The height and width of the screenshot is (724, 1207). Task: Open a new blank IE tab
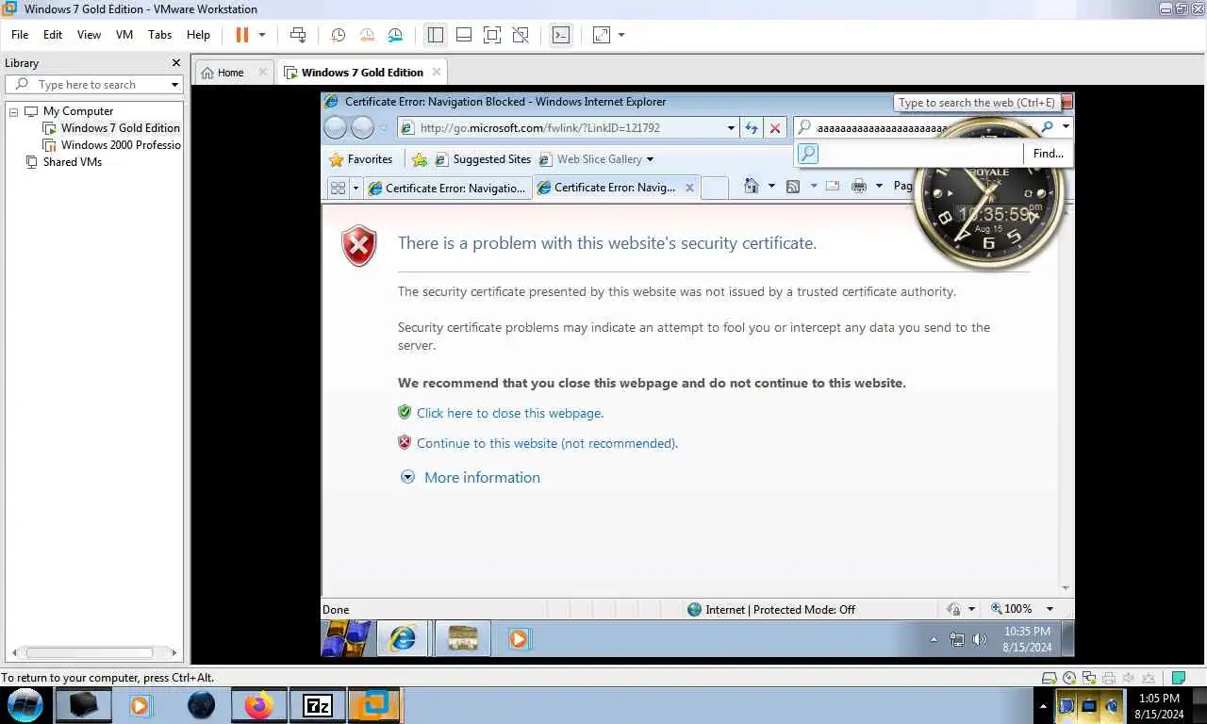point(715,188)
